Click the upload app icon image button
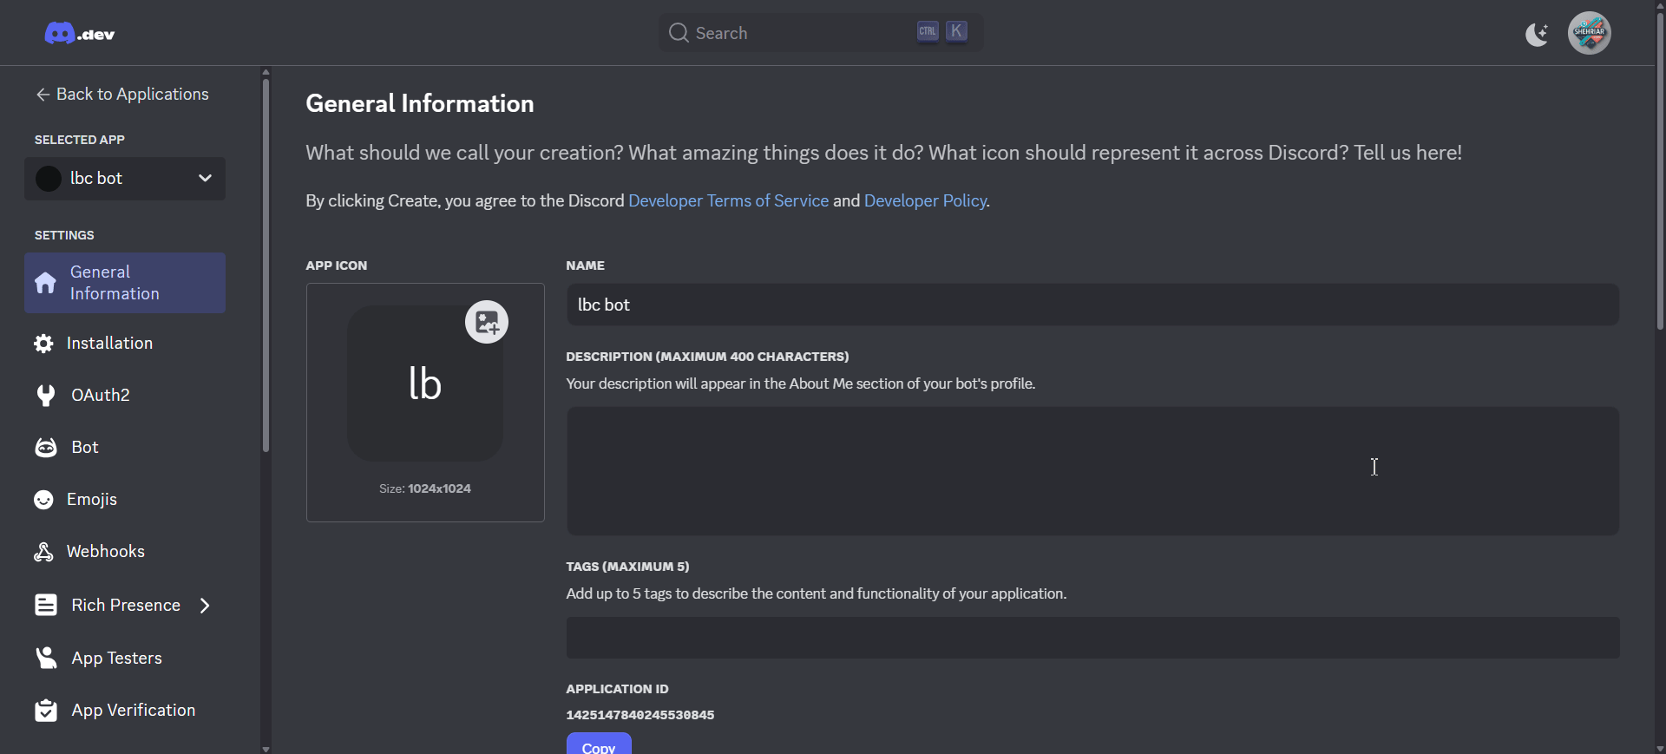The width and height of the screenshot is (1666, 754). click(x=487, y=323)
